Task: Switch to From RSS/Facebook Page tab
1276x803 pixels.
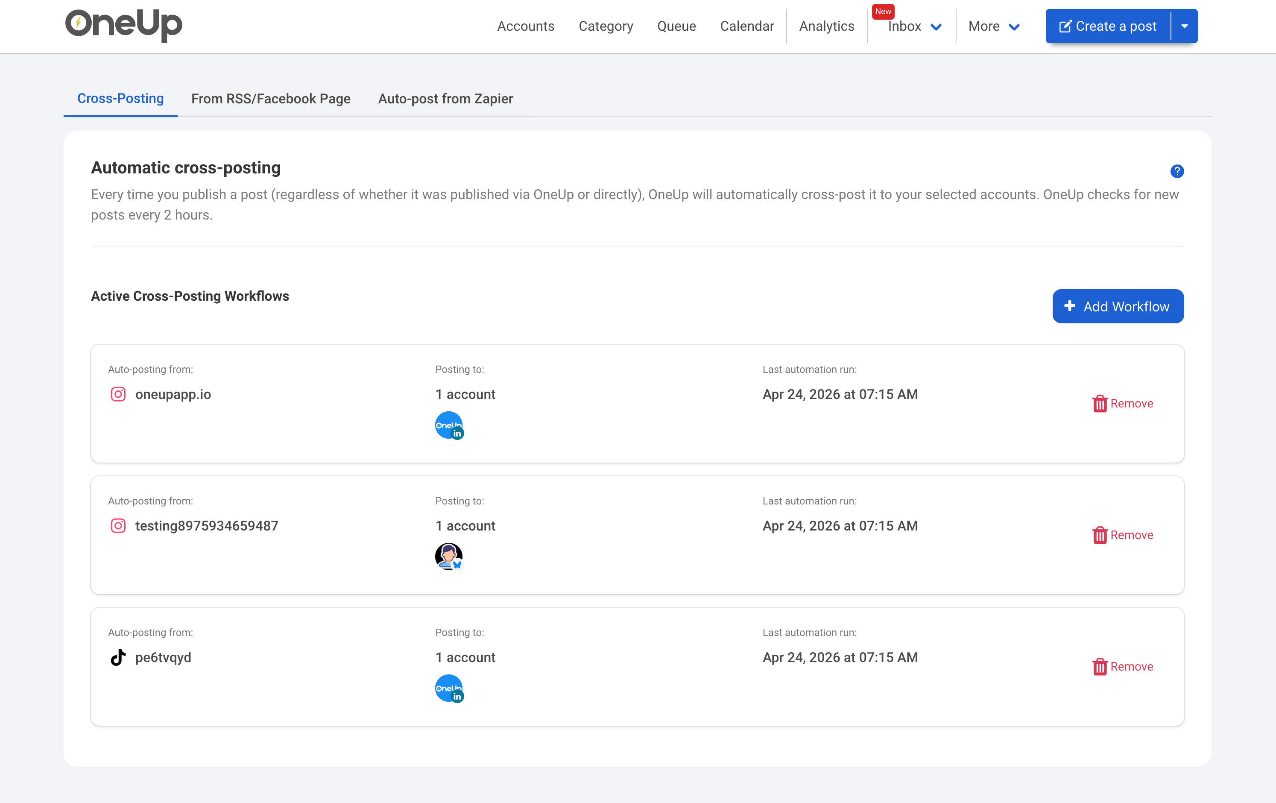Action: tap(271, 99)
